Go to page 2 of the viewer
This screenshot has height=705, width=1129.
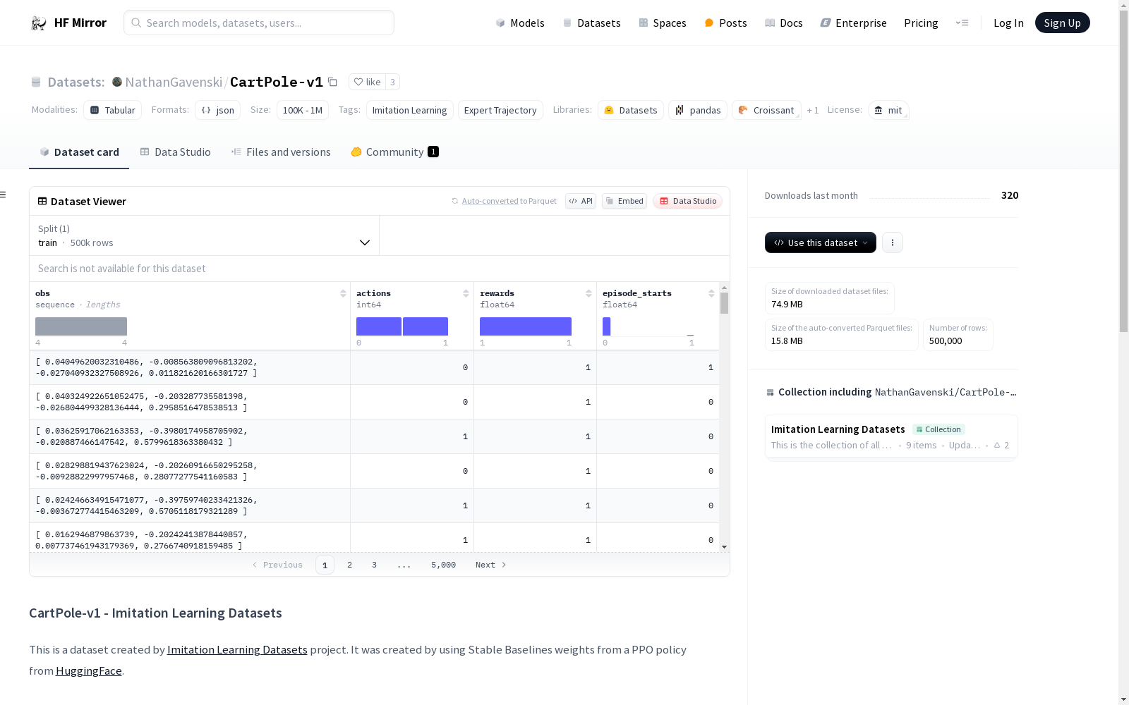(349, 565)
